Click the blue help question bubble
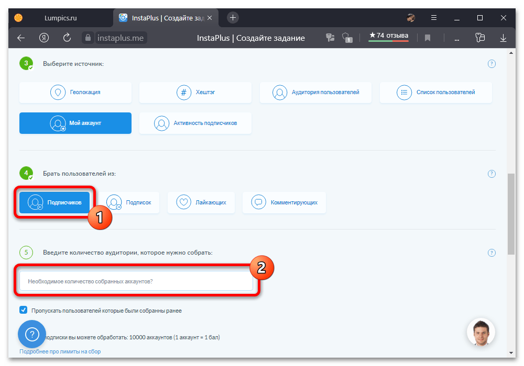 point(32,334)
